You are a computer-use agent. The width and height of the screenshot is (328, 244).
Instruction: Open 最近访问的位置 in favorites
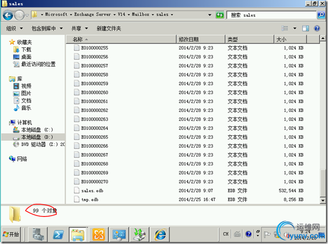38,64
